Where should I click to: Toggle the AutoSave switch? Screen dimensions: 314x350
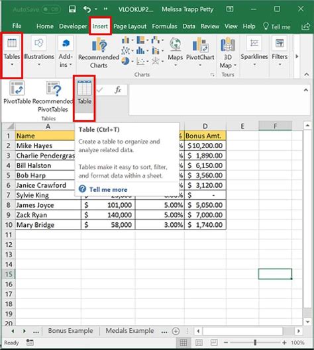point(51,9)
